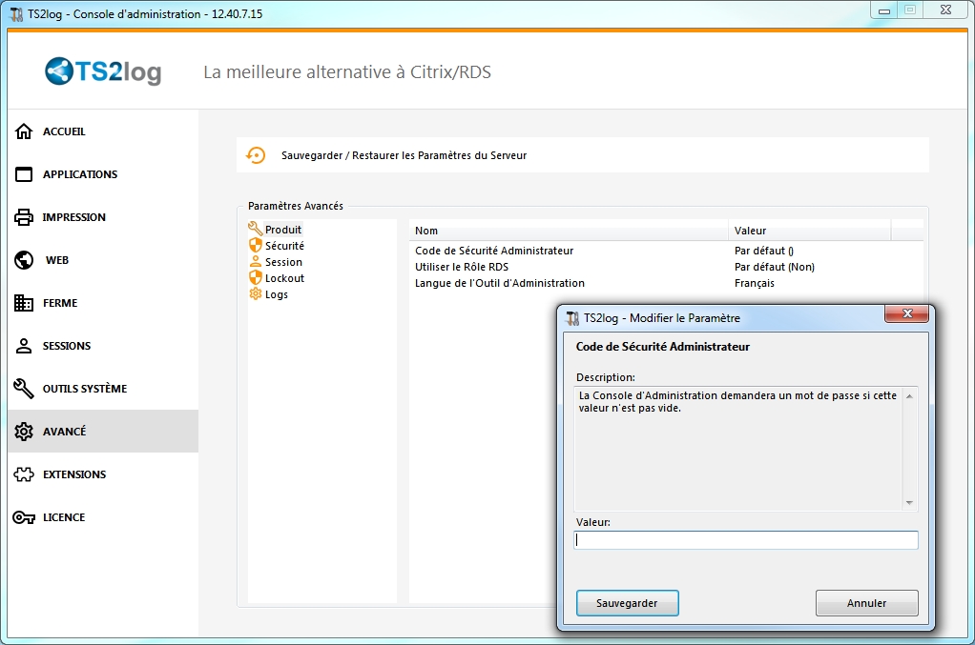This screenshot has height=645, width=975.
Task: Click the Valeur column header
Action: coord(809,231)
